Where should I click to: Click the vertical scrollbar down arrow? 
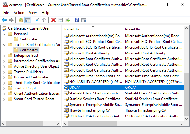pyautogui.click(x=186, y=119)
